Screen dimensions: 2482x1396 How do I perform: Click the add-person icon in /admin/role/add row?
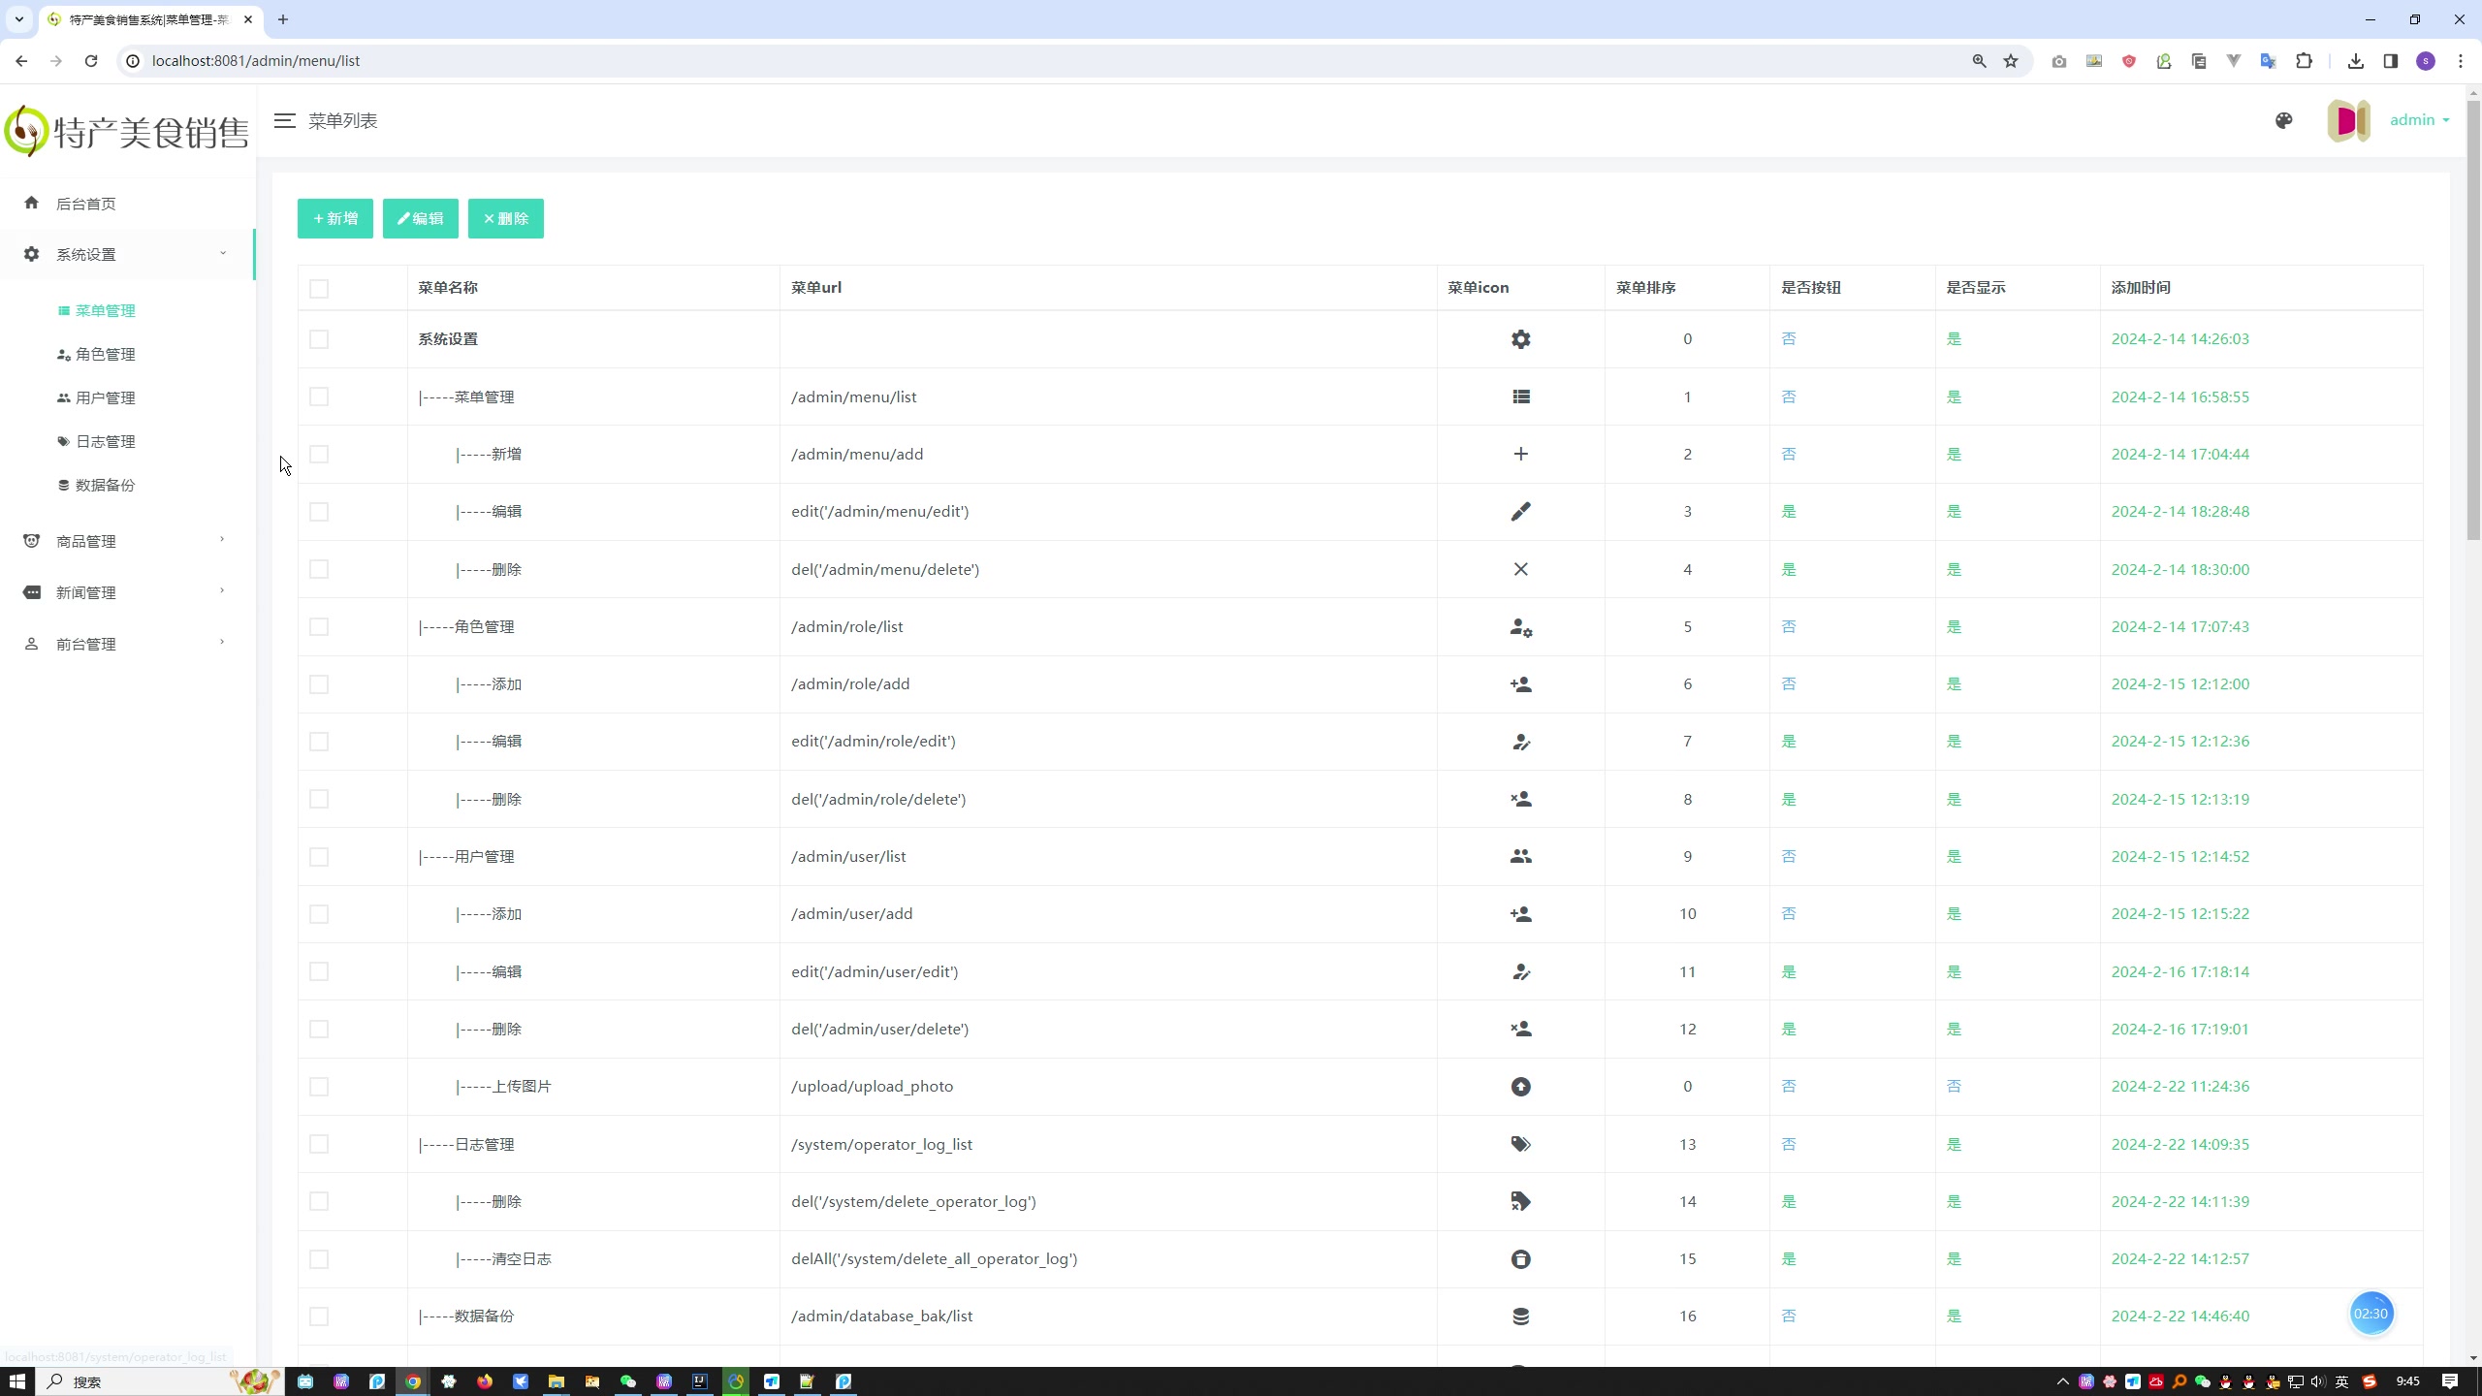click(x=1520, y=684)
